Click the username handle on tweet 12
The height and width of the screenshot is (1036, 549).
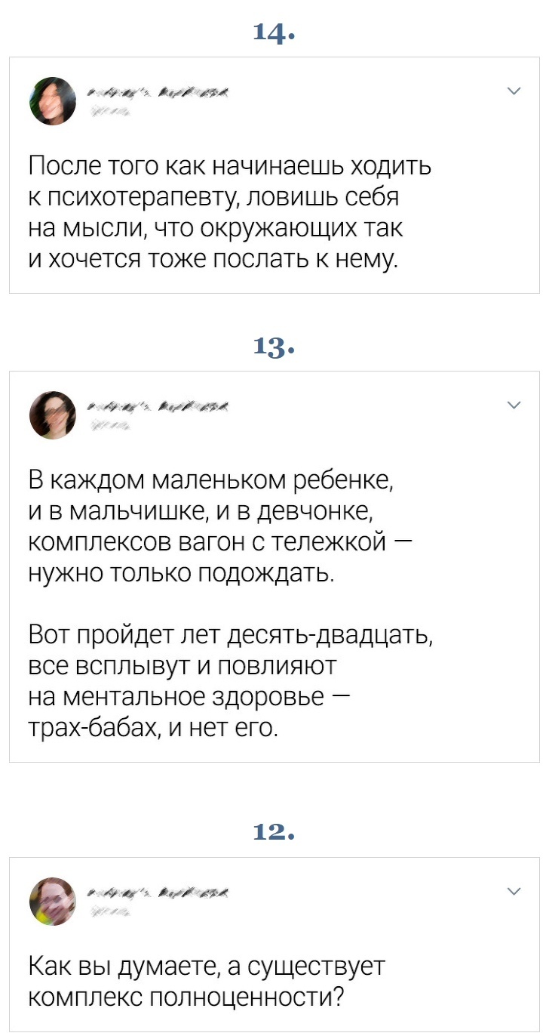[110, 912]
